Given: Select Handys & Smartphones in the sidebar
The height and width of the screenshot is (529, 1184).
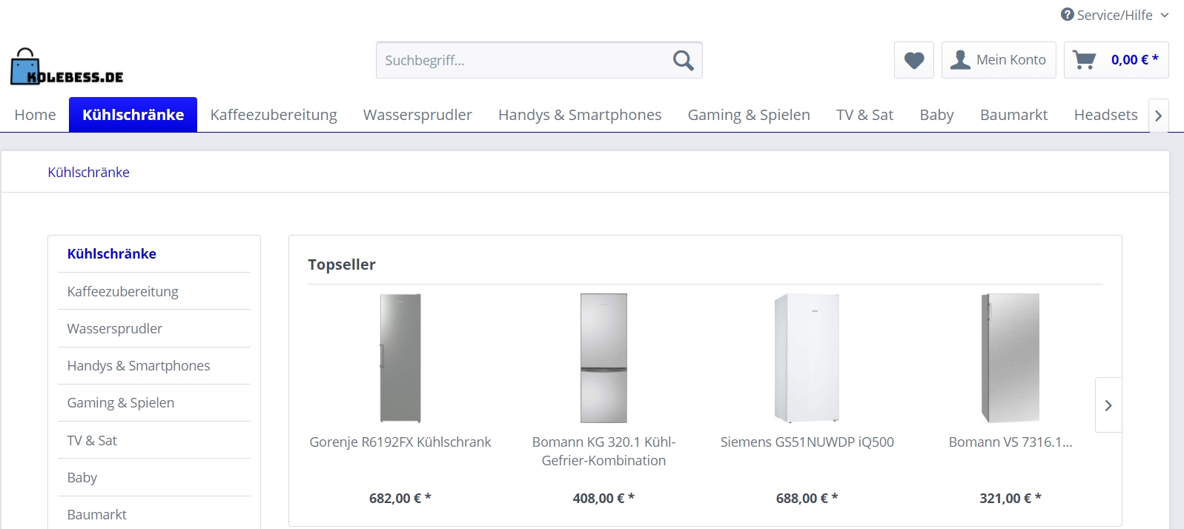Looking at the screenshot, I should 154,365.
